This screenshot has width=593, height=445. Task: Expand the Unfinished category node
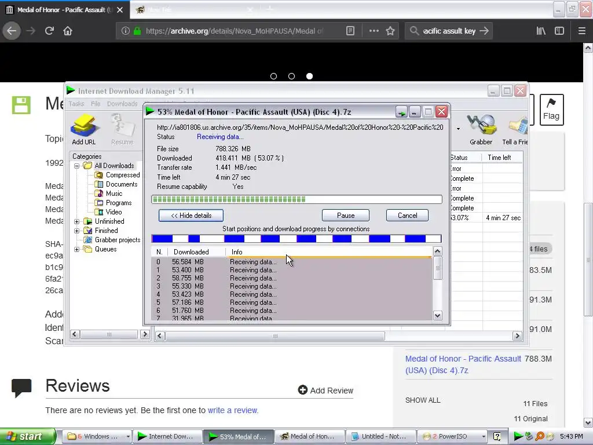coord(77,221)
